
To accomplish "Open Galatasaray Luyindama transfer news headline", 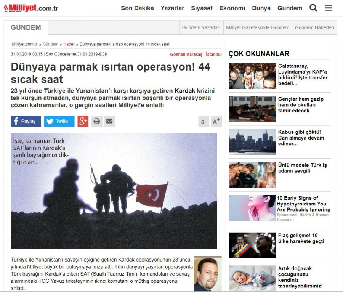I will coord(303,75).
